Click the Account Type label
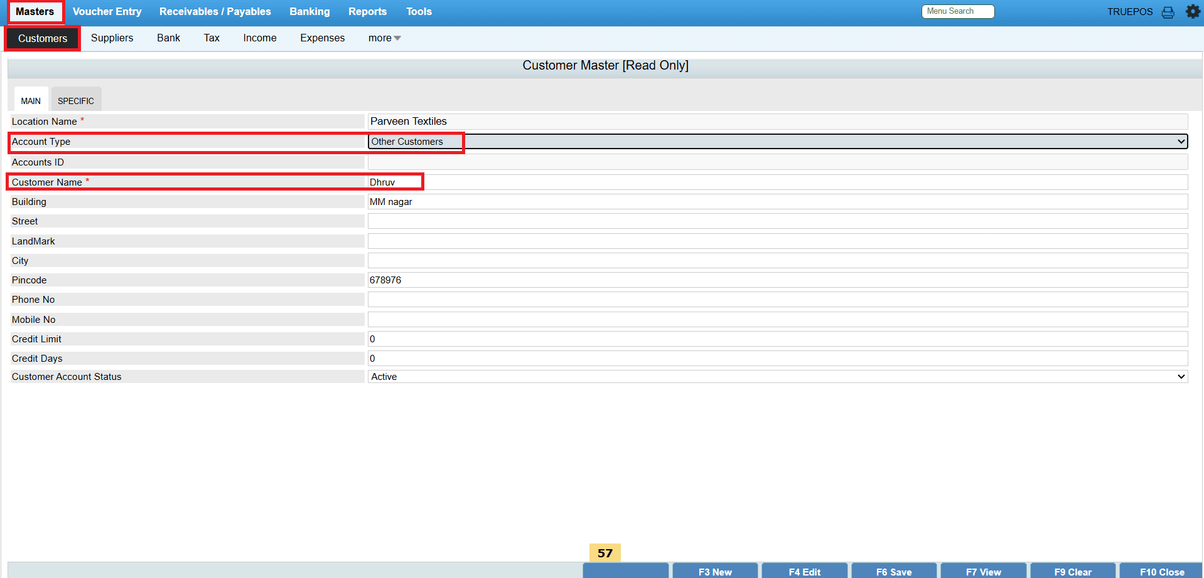 41,142
